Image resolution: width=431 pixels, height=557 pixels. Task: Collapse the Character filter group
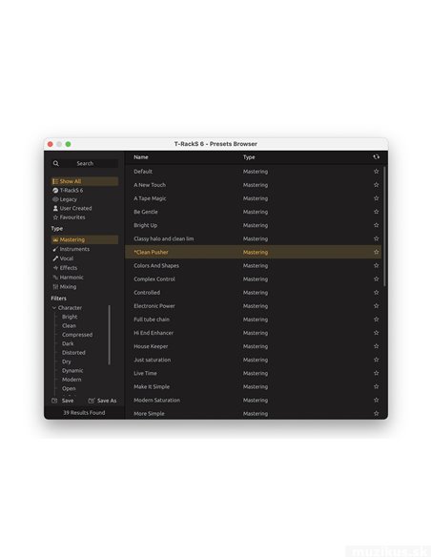pos(54,308)
